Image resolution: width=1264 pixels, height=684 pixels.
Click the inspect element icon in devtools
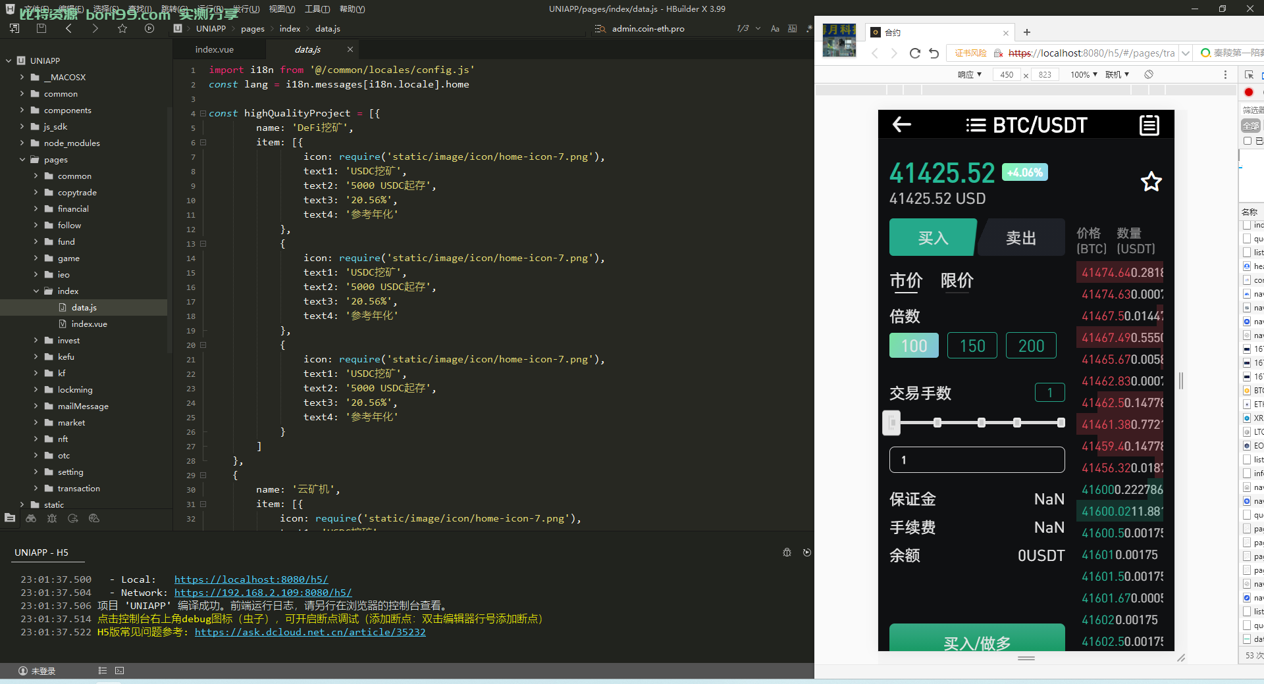point(1249,74)
